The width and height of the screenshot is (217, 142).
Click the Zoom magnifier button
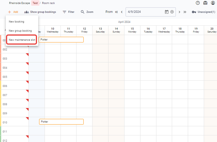click(87, 12)
